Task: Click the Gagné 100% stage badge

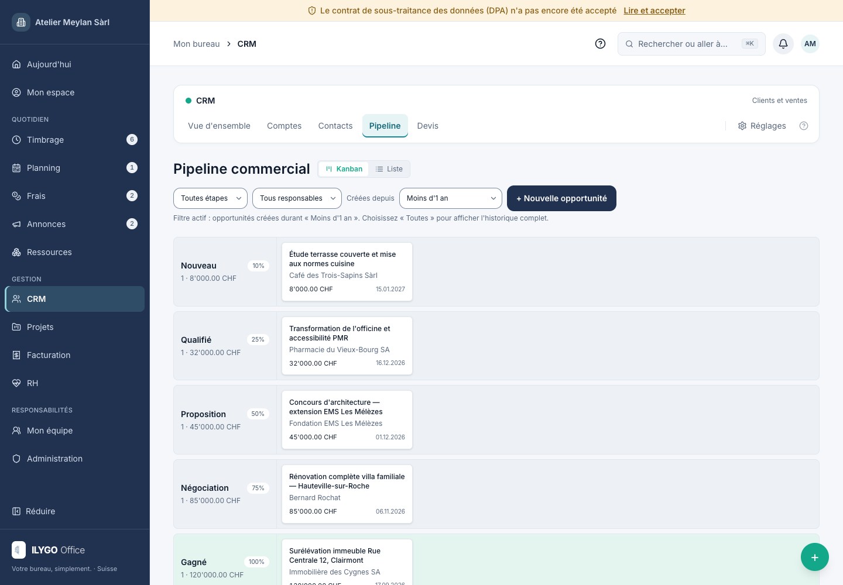Action: 256,562
